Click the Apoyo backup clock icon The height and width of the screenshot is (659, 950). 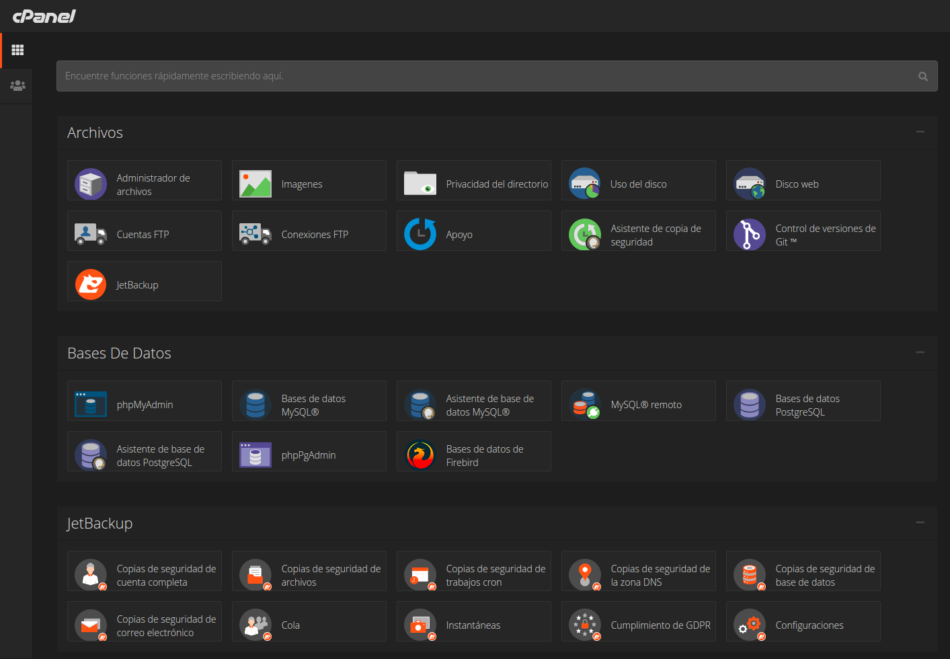[x=420, y=234]
